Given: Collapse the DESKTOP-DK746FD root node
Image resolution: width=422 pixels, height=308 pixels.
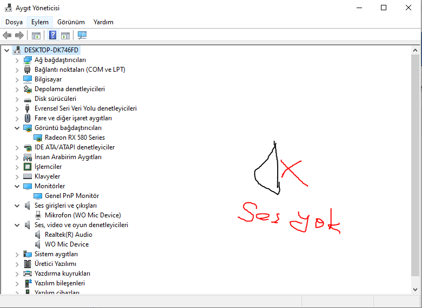Looking at the screenshot, I should pyautogui.click(x=6, y=50).
